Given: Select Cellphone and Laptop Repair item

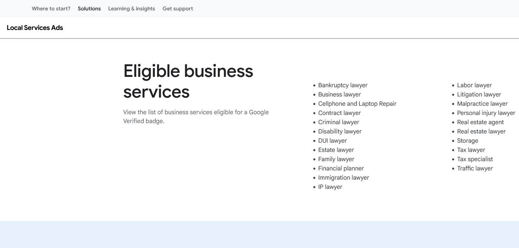Looking at the screenshot, I should click(x=357, y=103).
